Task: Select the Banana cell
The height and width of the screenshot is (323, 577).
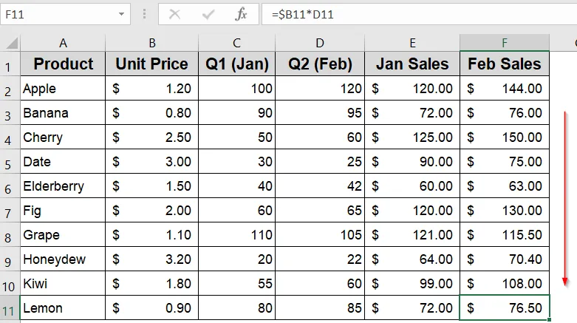Action: tap(63, 112)
